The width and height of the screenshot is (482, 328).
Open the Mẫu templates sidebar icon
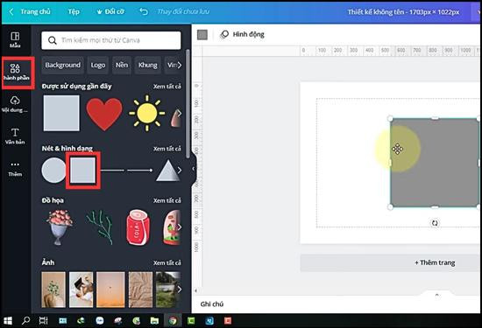tap(15, 39)
